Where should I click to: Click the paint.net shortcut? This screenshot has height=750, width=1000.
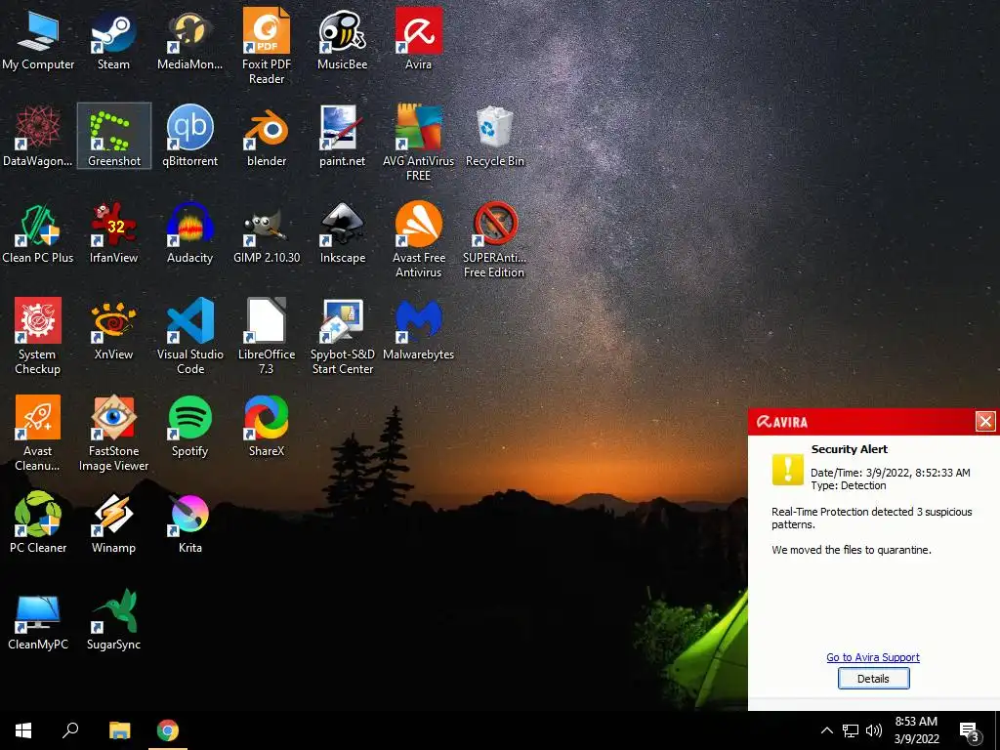click(343, 137)
